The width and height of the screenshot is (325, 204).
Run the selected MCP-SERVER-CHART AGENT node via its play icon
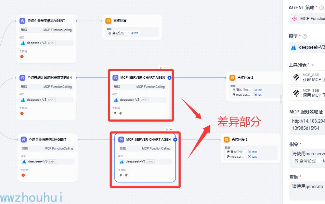click(x=167, y=129)
